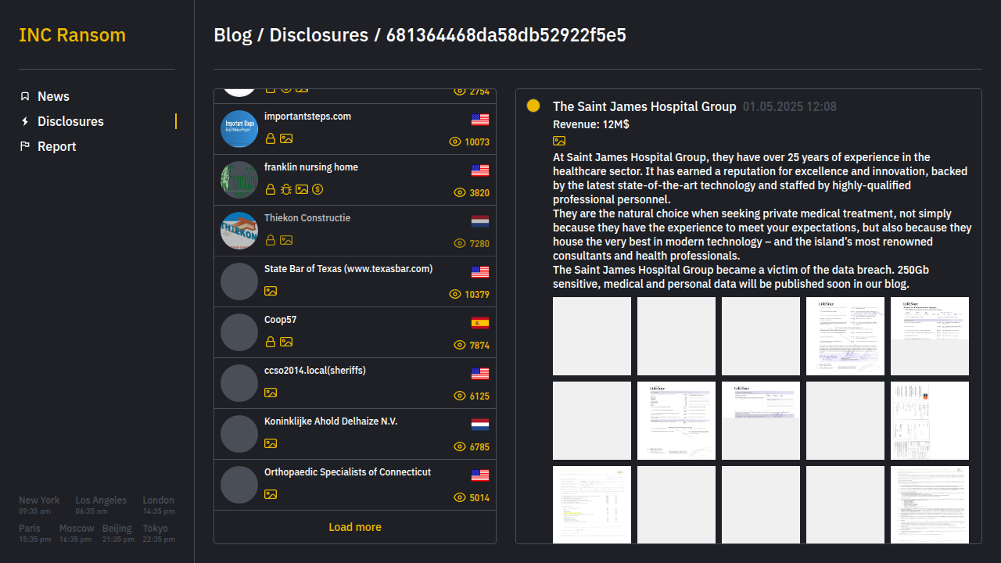Click the lock icon under Thiekon Constructie
This screenshot has height=563, width=1001.
tap(271, 240)
